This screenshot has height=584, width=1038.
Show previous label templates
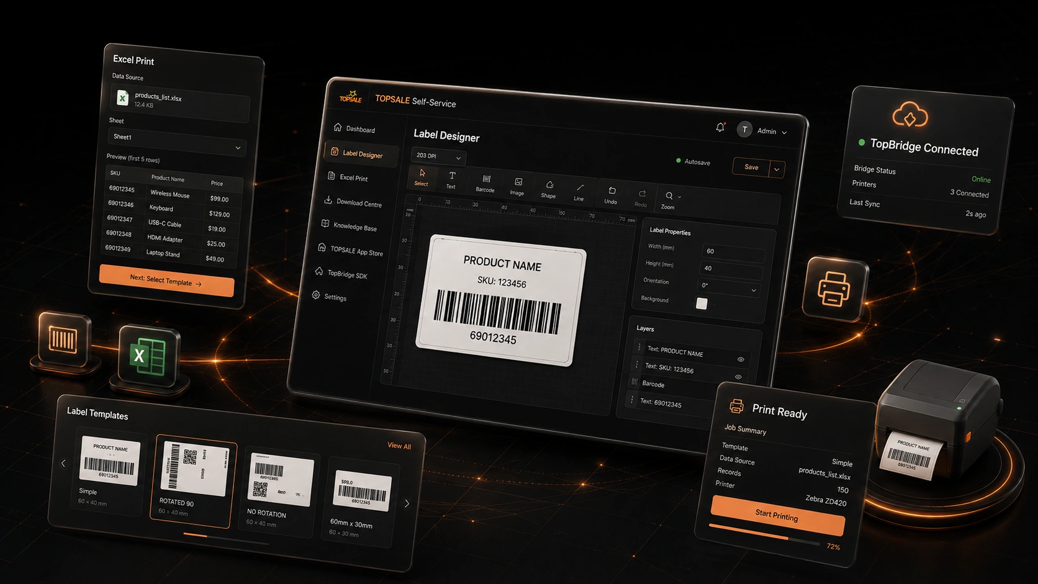(63, 463)
